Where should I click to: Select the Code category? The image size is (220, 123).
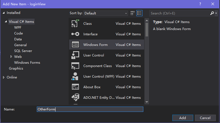point(18,33)
